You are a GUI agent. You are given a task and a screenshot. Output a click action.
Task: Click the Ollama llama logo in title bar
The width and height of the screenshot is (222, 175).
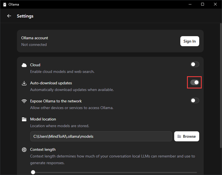tap(5, 4)
